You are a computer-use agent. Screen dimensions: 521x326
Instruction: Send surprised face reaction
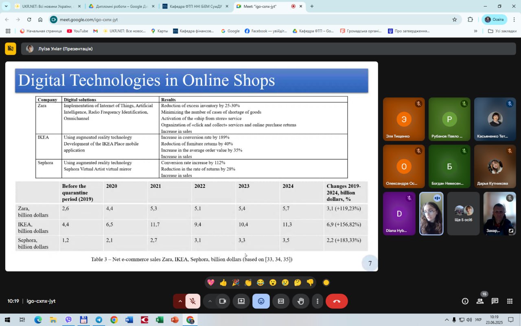273,282
